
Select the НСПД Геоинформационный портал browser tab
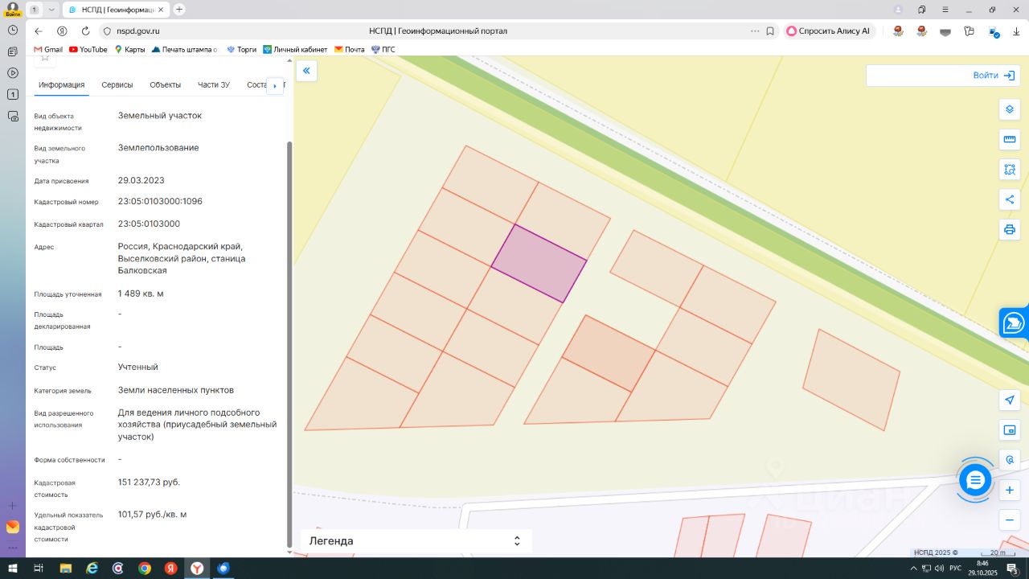tap(115, 10)
